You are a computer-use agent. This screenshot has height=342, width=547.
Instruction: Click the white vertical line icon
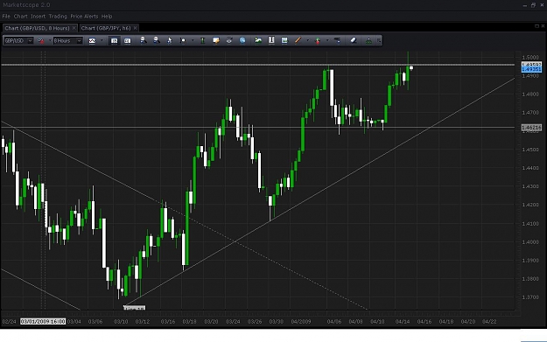coord(271,40)
